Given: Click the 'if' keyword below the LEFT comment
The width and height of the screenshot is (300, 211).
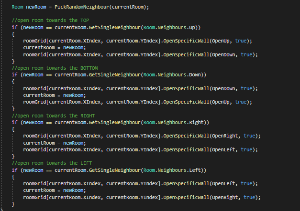Looking at the screenshot, I should click(x=14, y=169).
